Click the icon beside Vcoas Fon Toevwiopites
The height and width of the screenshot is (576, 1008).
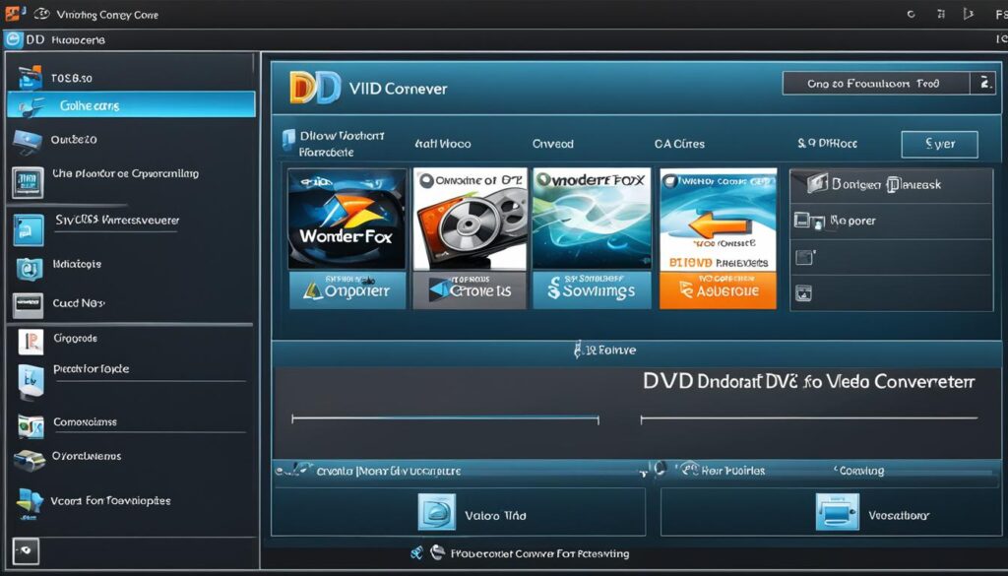coord(31,503)
